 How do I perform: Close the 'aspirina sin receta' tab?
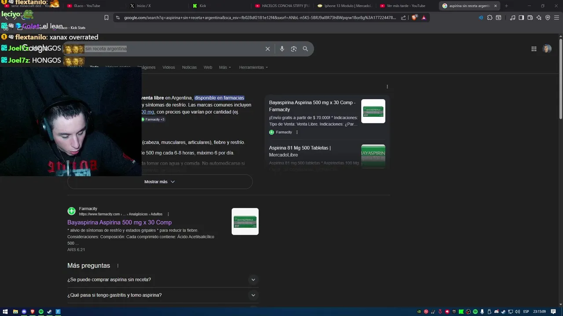click(x=496, y=6)
